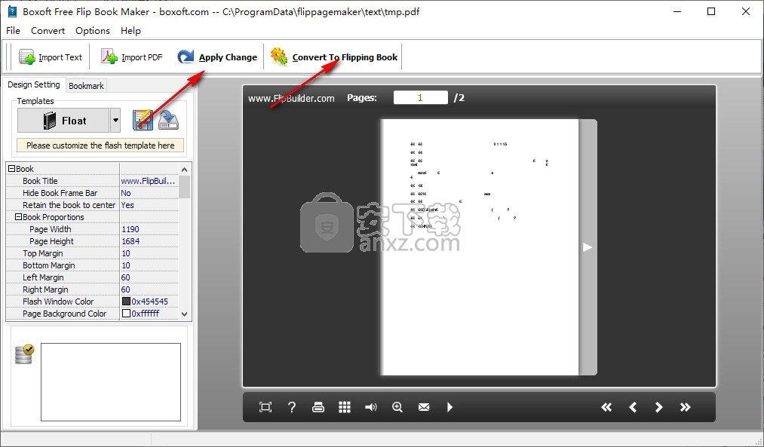Image resolution: width=764 pixels, height=447 pixels.
Task: Go to first page double-left arrow
Action: tap(606, 407)
